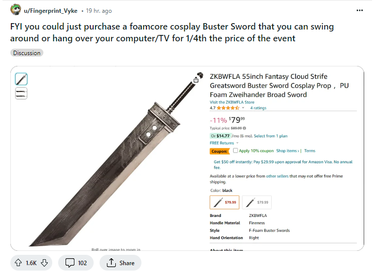Screen dimensions: 376x274
Task: Choose the second sword image thumbnail
Action: (21, 93)
